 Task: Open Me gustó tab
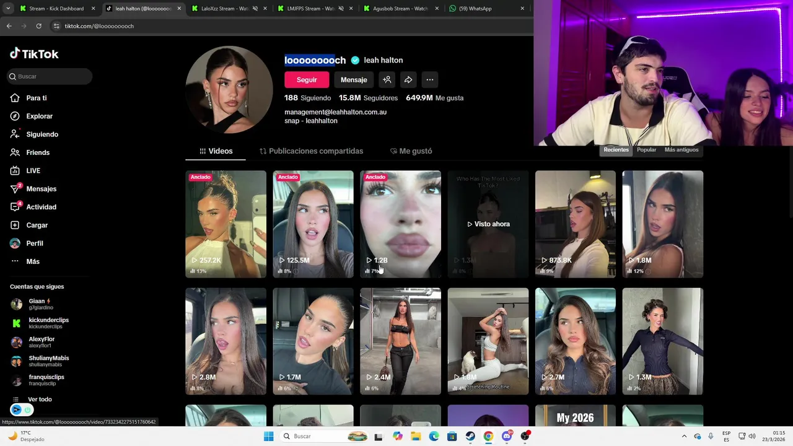[x=411, y=151]
